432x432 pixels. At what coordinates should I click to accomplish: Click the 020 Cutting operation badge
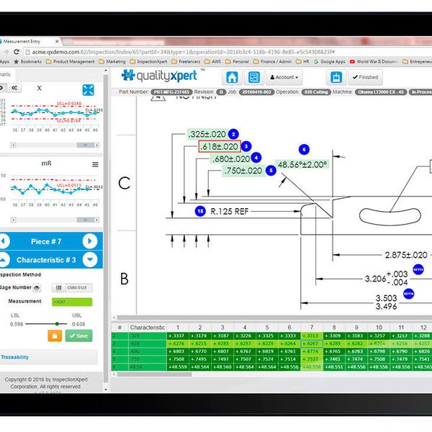[316, 92]
